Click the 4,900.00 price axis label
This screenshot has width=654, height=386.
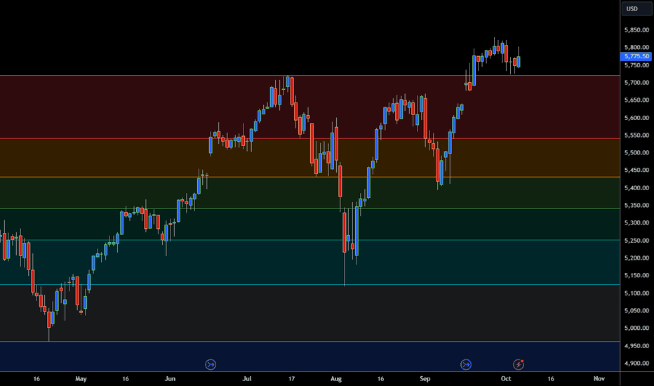pos(636,364)
